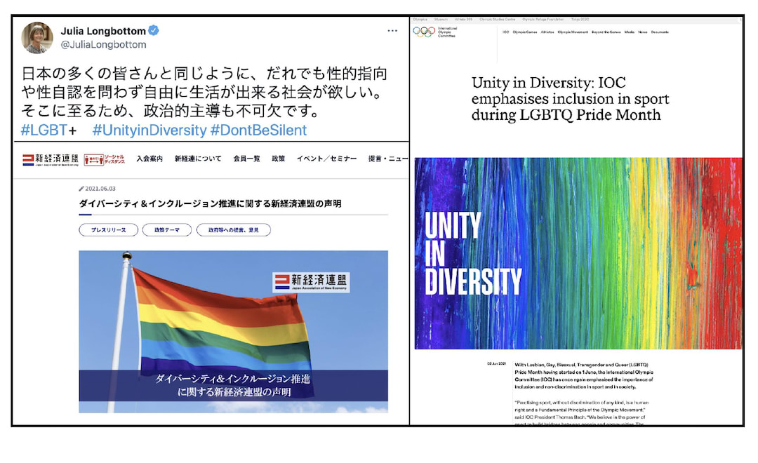Open the Media nav item

(x=630, y=32)
